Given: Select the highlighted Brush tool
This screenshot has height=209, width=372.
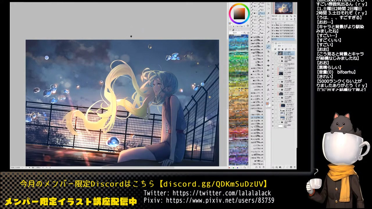Looking at the screenshot, I should (x=268, y=47).
